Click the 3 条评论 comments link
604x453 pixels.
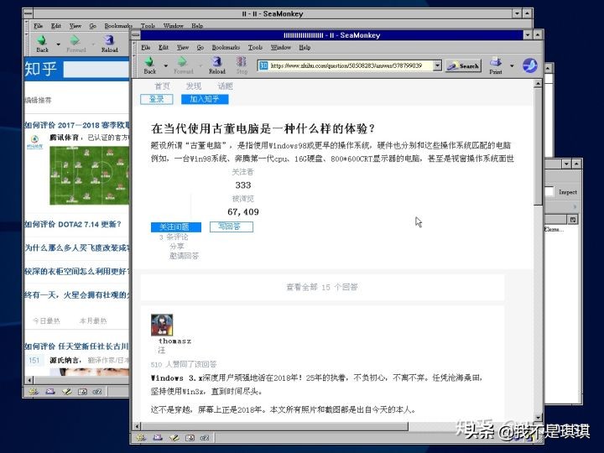coord(174,237)
